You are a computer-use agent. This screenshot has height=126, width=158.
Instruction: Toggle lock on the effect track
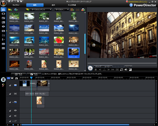click(10, 94)
